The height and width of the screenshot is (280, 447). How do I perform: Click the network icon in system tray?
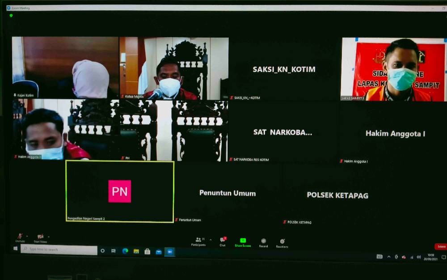pos(411,257)
